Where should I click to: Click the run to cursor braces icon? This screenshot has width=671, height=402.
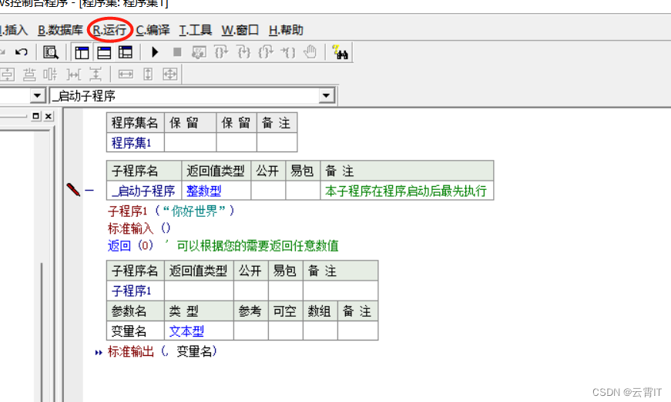tap(288, 52)
